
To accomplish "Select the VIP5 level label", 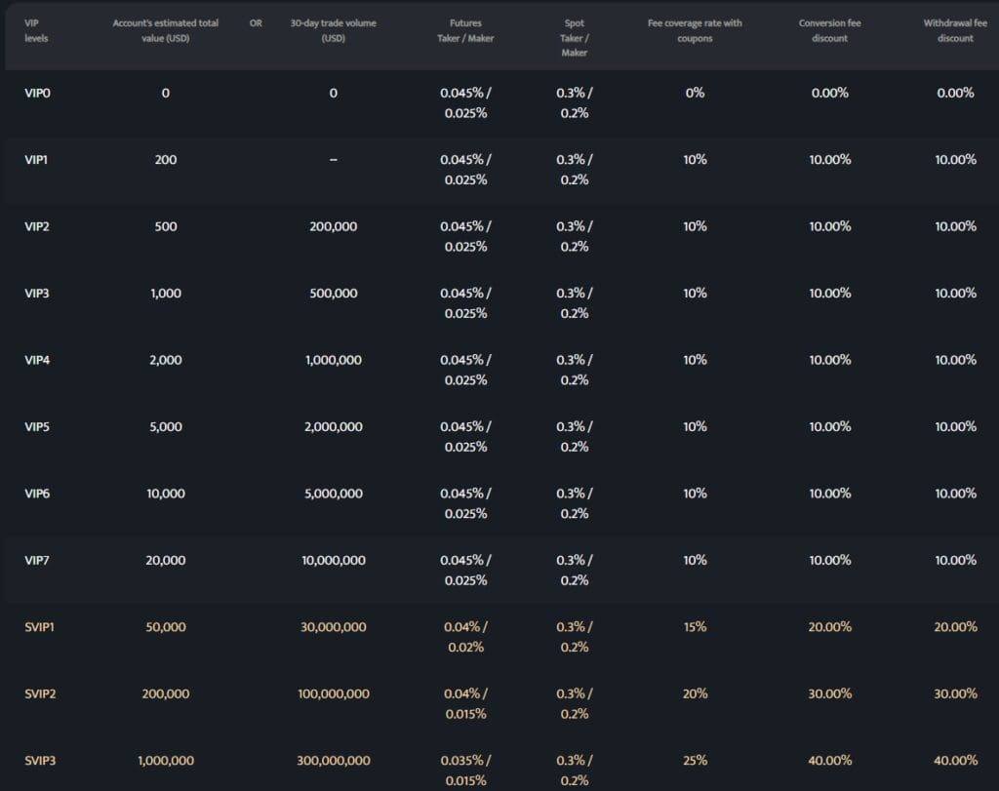I will [36, 427].
